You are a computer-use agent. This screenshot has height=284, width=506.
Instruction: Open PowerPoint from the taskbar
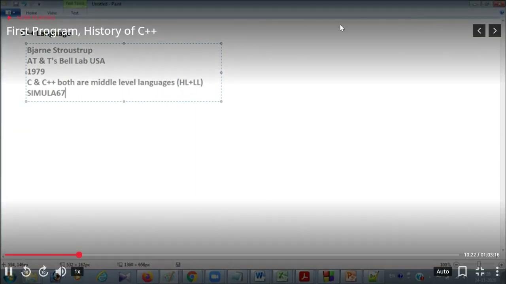coord(350,277)
